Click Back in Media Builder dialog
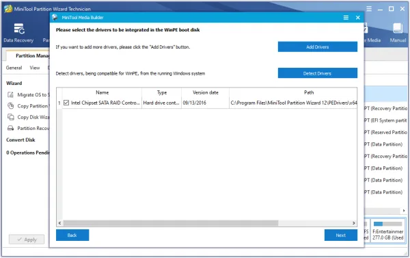 point(72,235)
